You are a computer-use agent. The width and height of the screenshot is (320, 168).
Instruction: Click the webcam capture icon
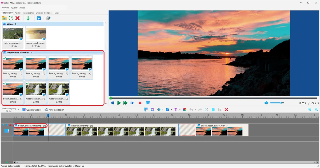pyautogui.click(x=48, y=18)
